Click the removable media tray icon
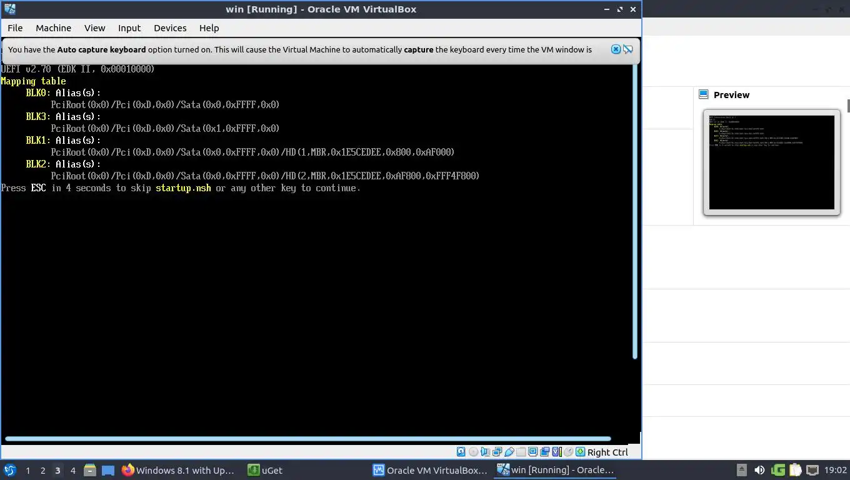 point(741,470)
